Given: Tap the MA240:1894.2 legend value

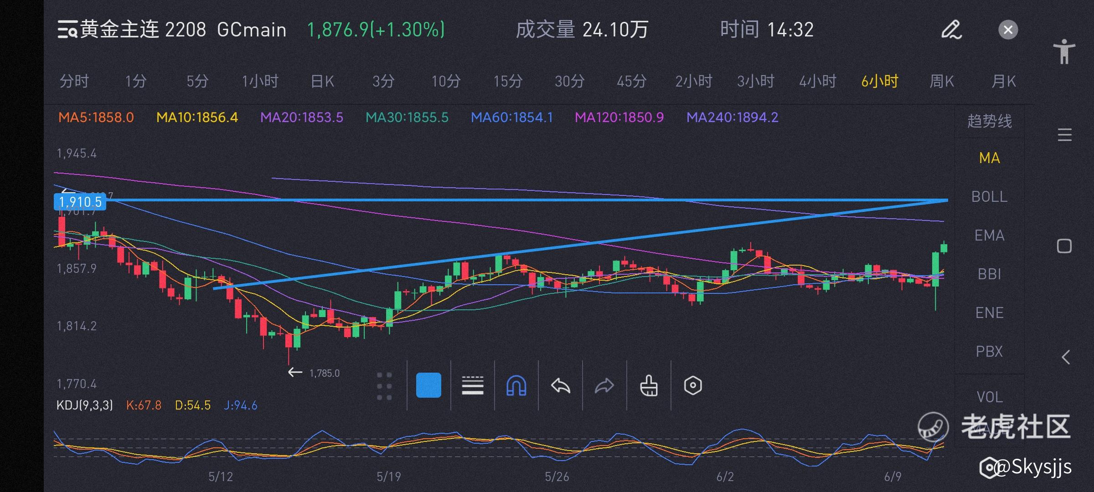Looking at the screenshot, I should (x=733, y=118).
